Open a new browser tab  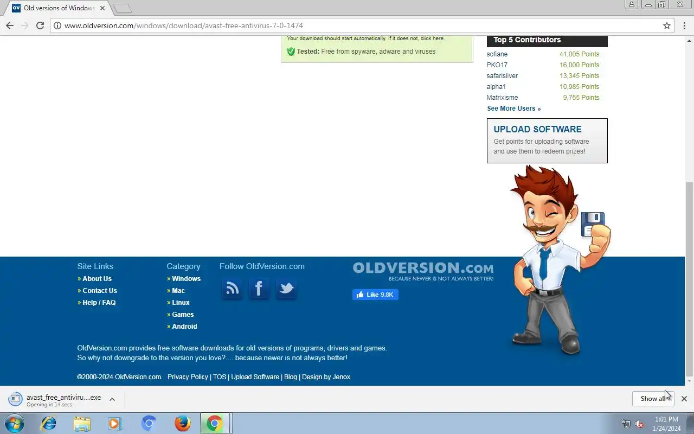(x=123, y=9)
